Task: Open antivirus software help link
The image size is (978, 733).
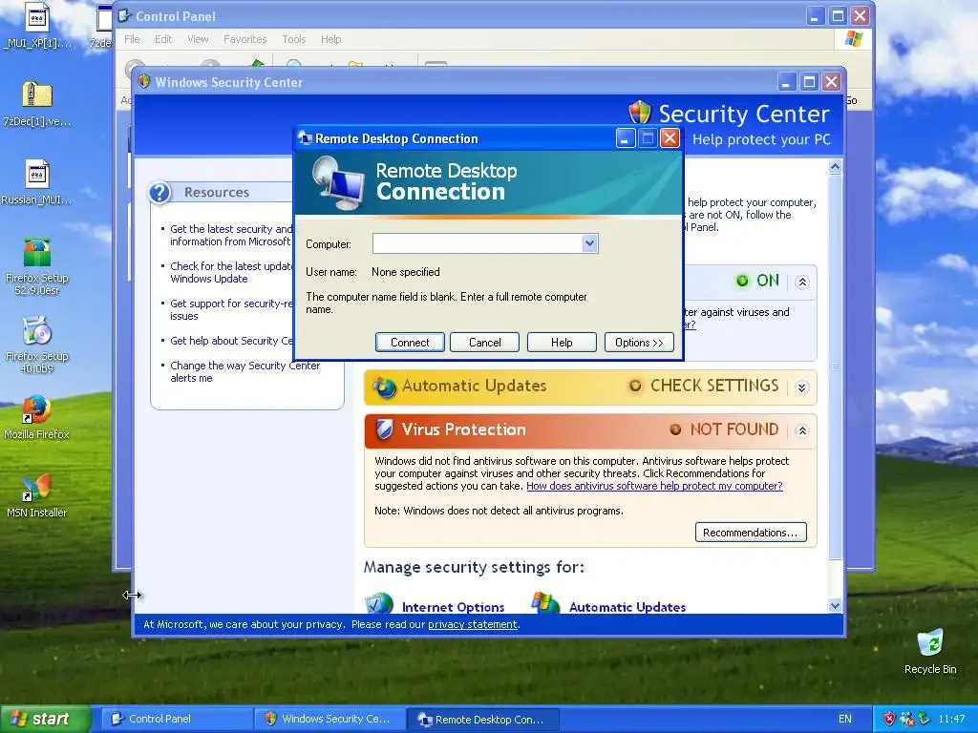Action: coord(654,486)
